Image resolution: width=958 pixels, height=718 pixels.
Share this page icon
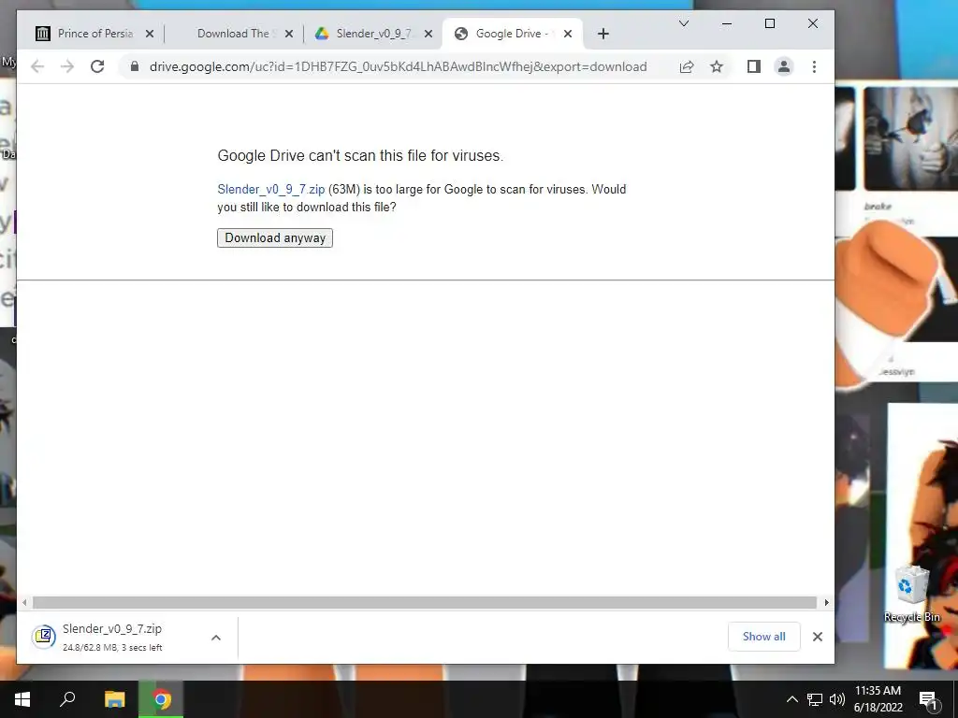[687, 66]
